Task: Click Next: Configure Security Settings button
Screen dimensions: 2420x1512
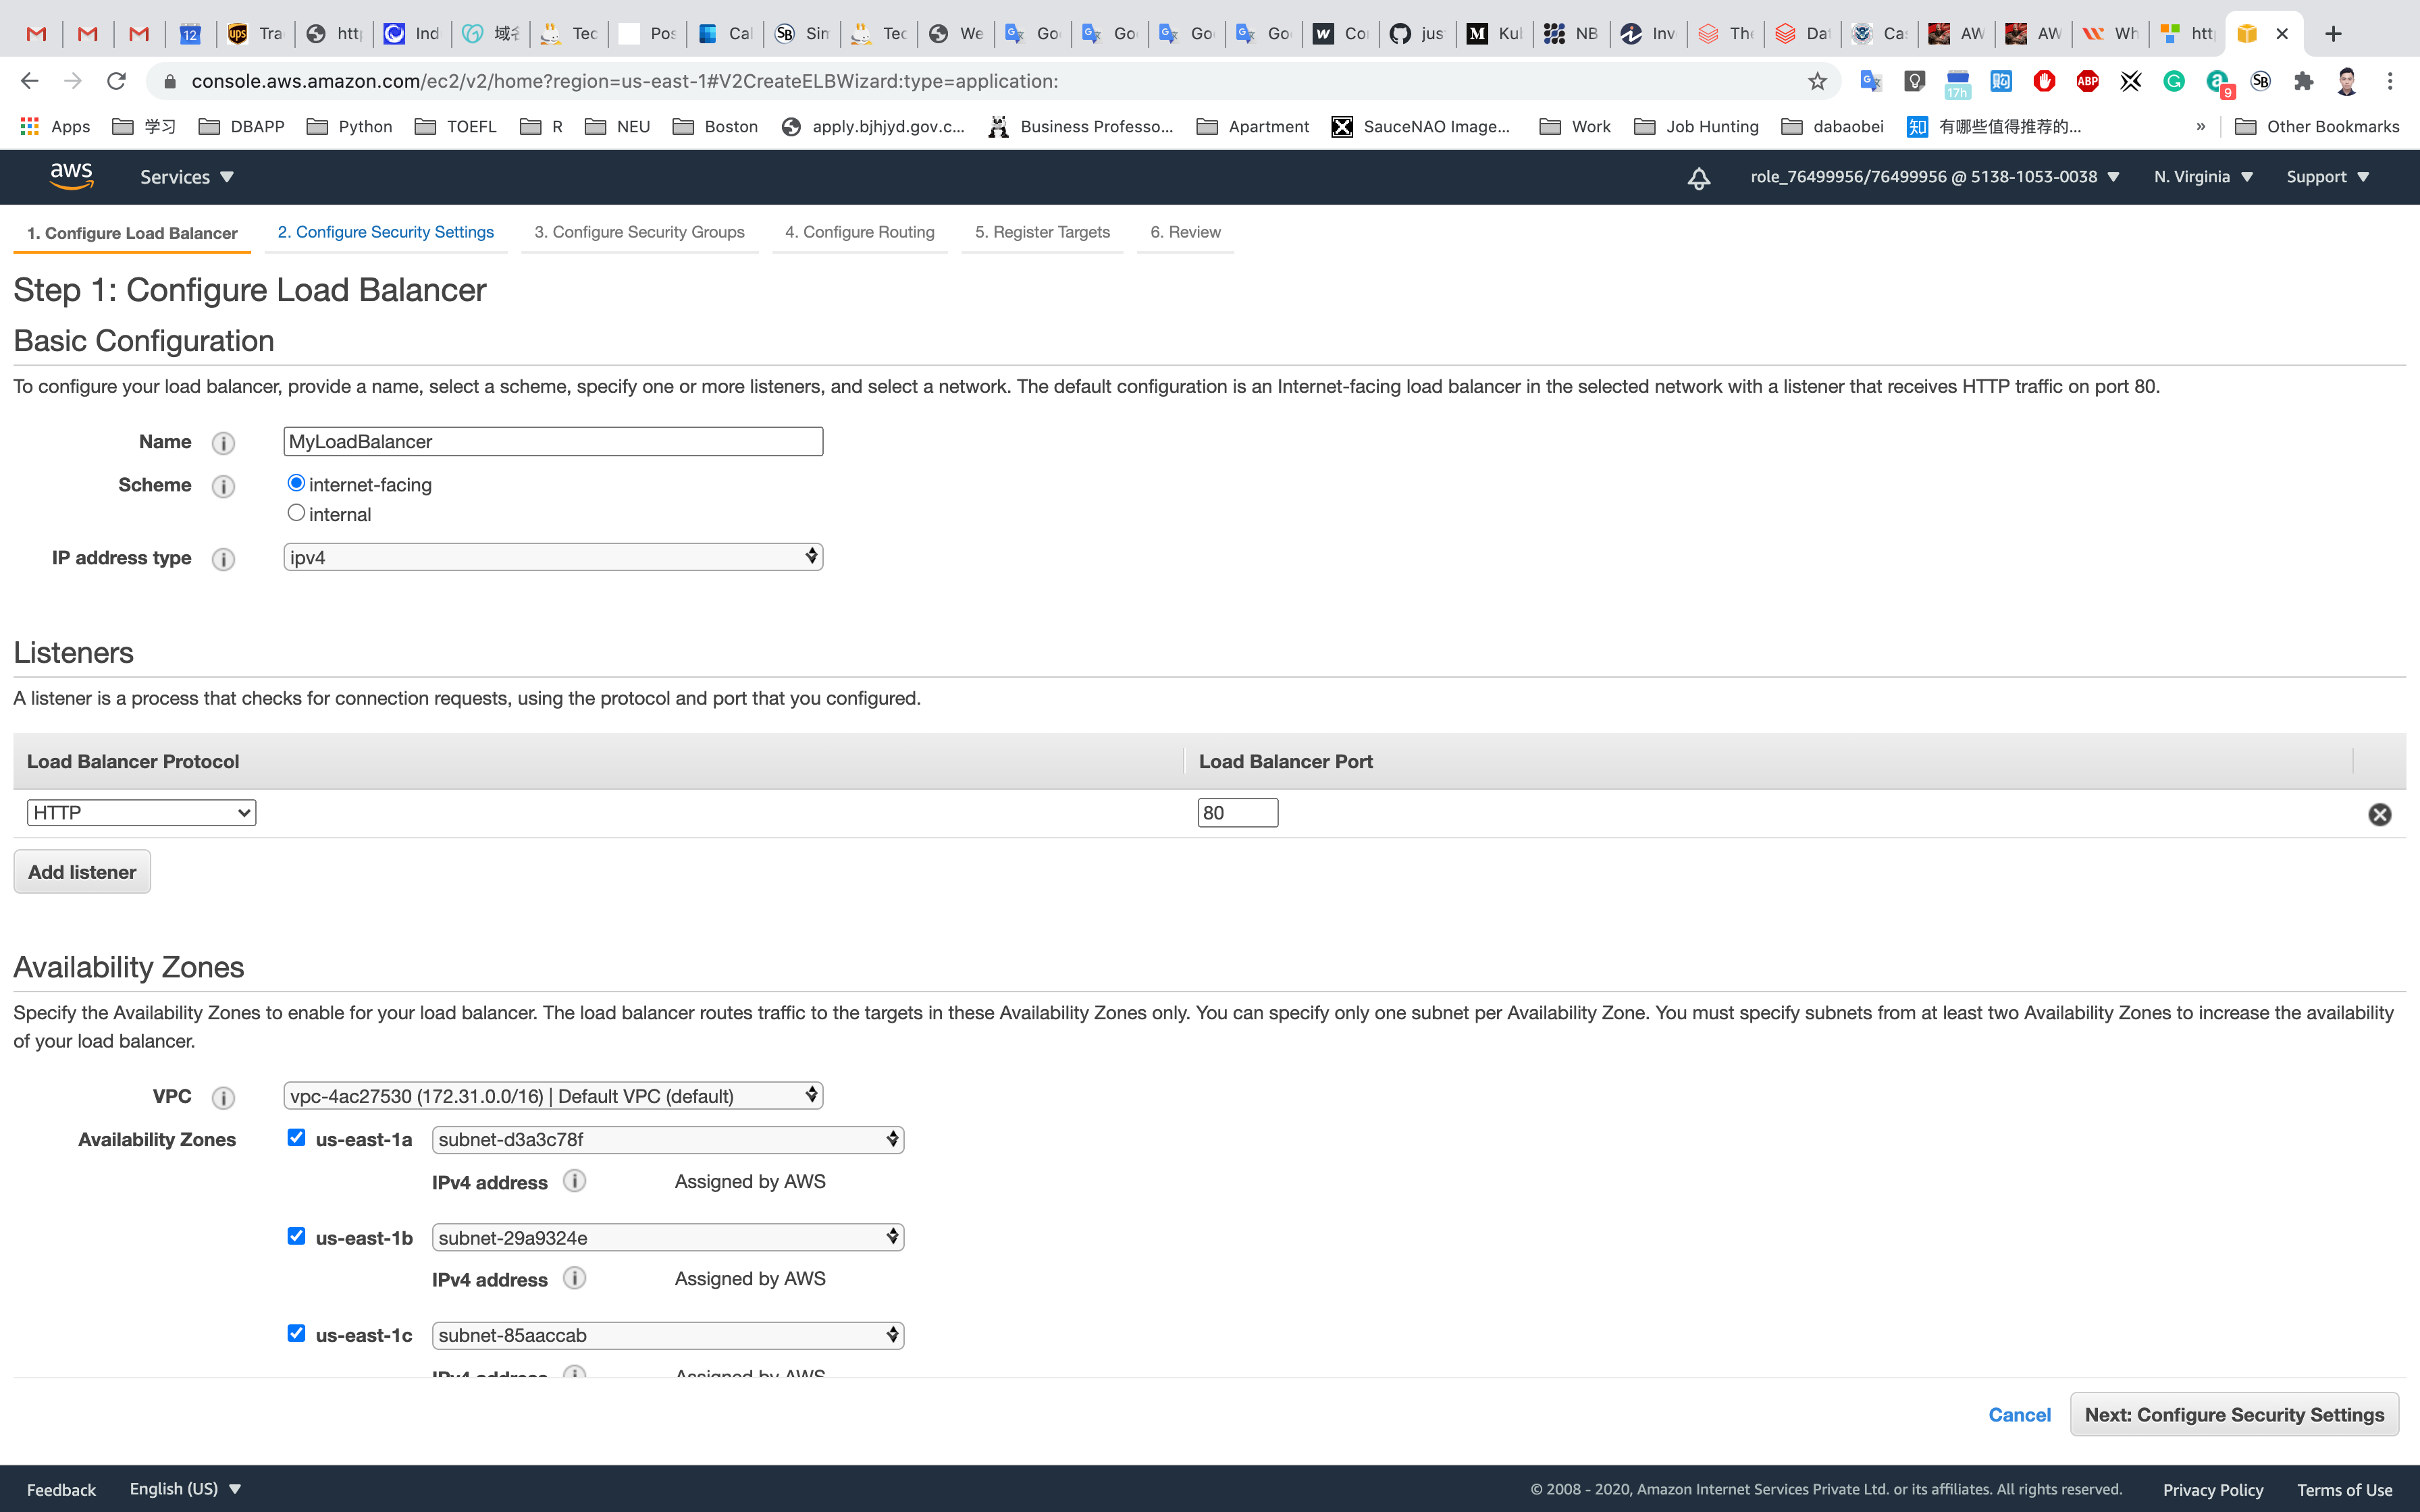Action: pos(2233,1415)
